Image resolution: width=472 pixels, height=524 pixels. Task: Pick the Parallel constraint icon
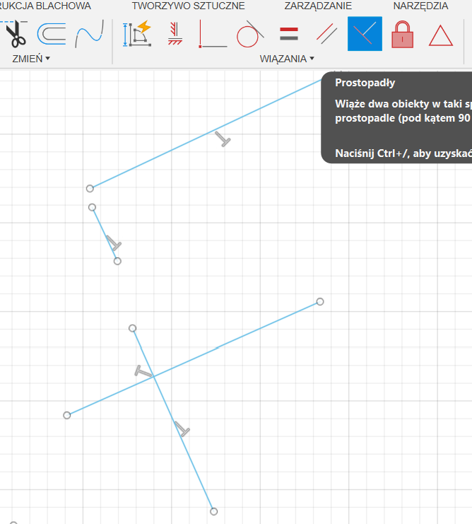326,33
